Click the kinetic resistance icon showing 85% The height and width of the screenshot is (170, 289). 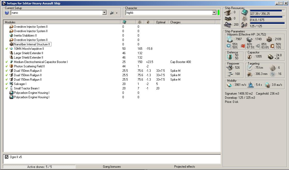click(x=258, y=46)
